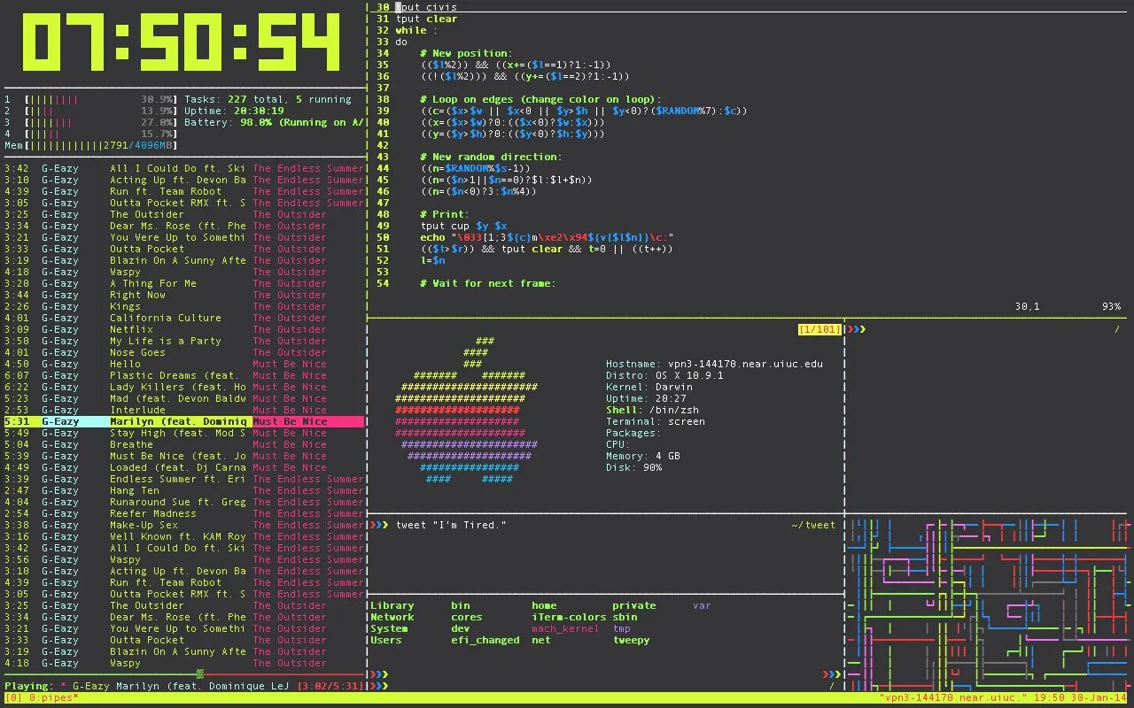Click the ~/tweet pane title label

coord(812,524)
